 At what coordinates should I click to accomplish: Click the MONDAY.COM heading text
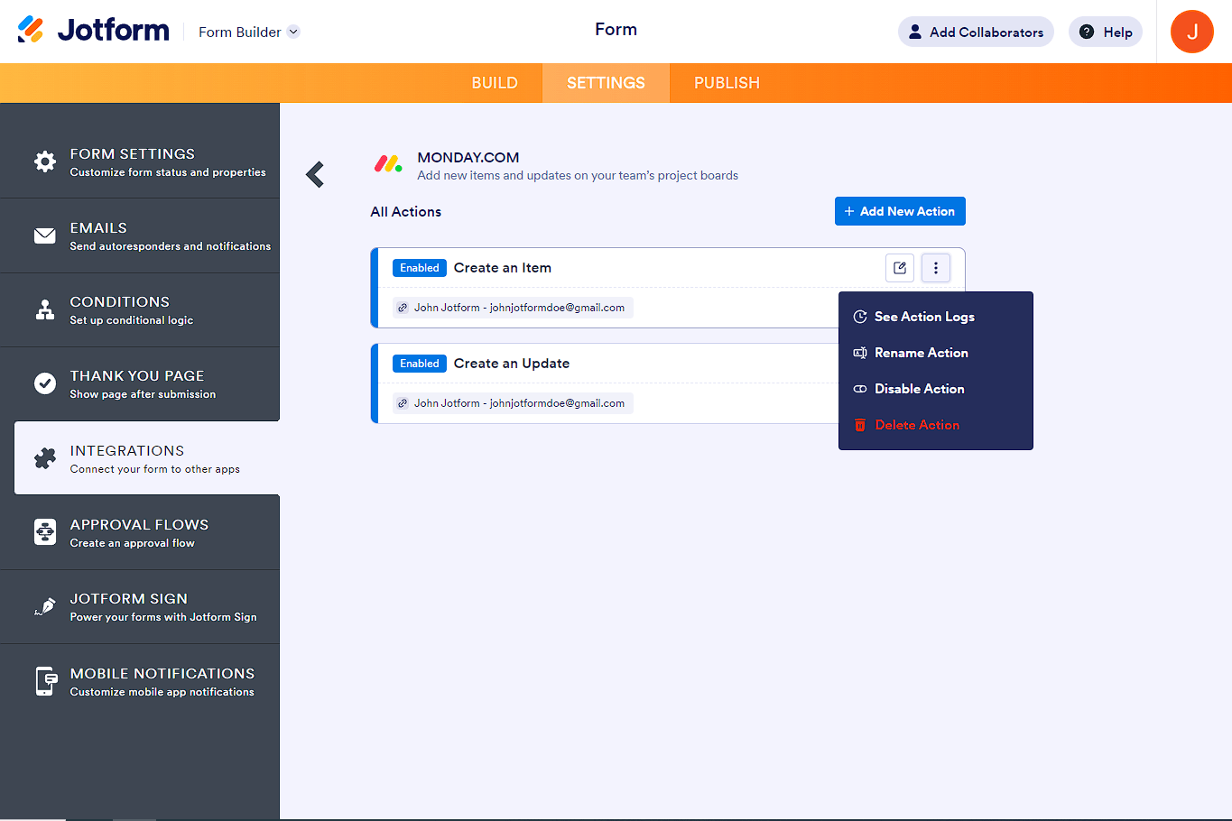[468, 157]
